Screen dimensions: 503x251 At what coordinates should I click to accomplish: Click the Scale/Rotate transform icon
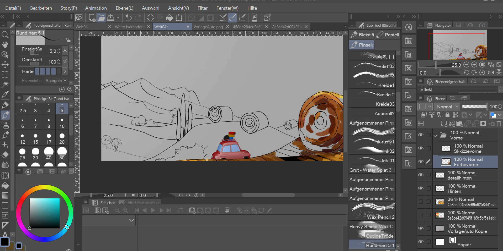pos(179,18)
